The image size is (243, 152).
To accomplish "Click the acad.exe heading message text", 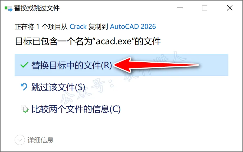I will click(x=88, y=41).
